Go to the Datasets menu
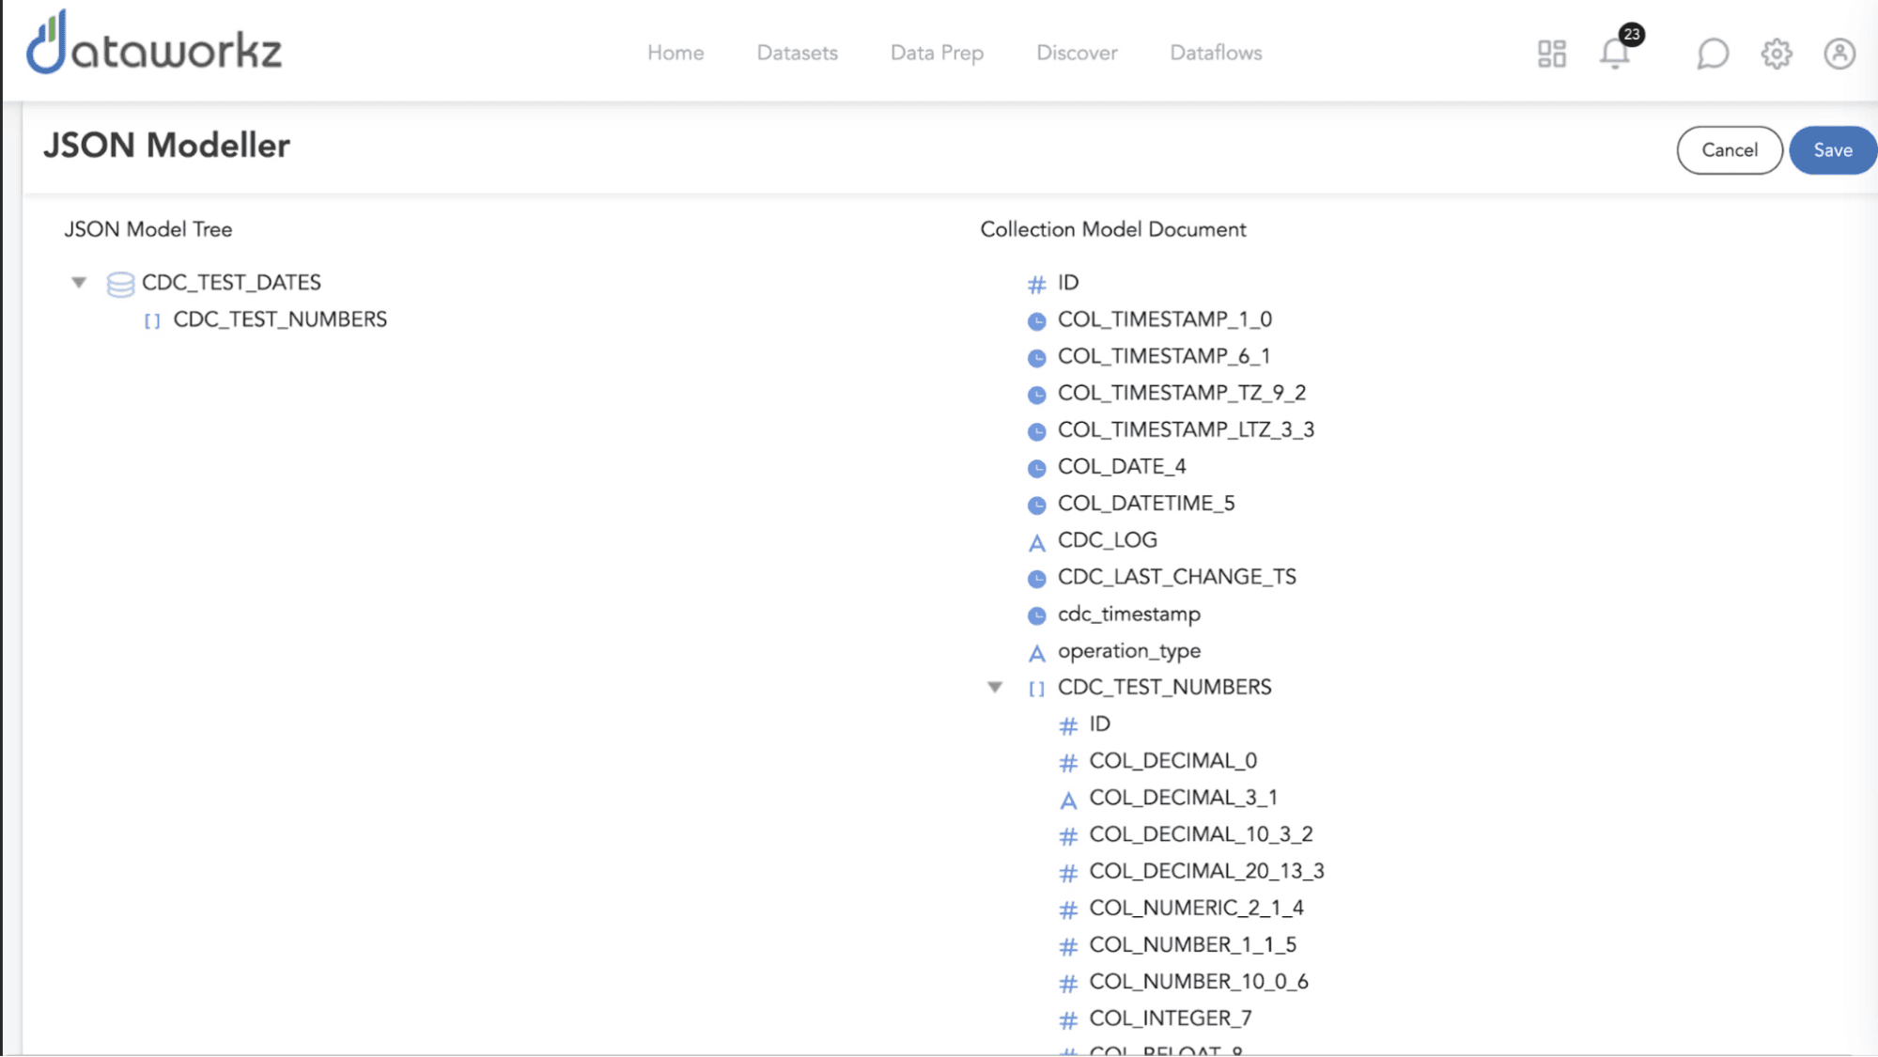The width and height of the screenshot is (1878, 1057). coord(797,54)
